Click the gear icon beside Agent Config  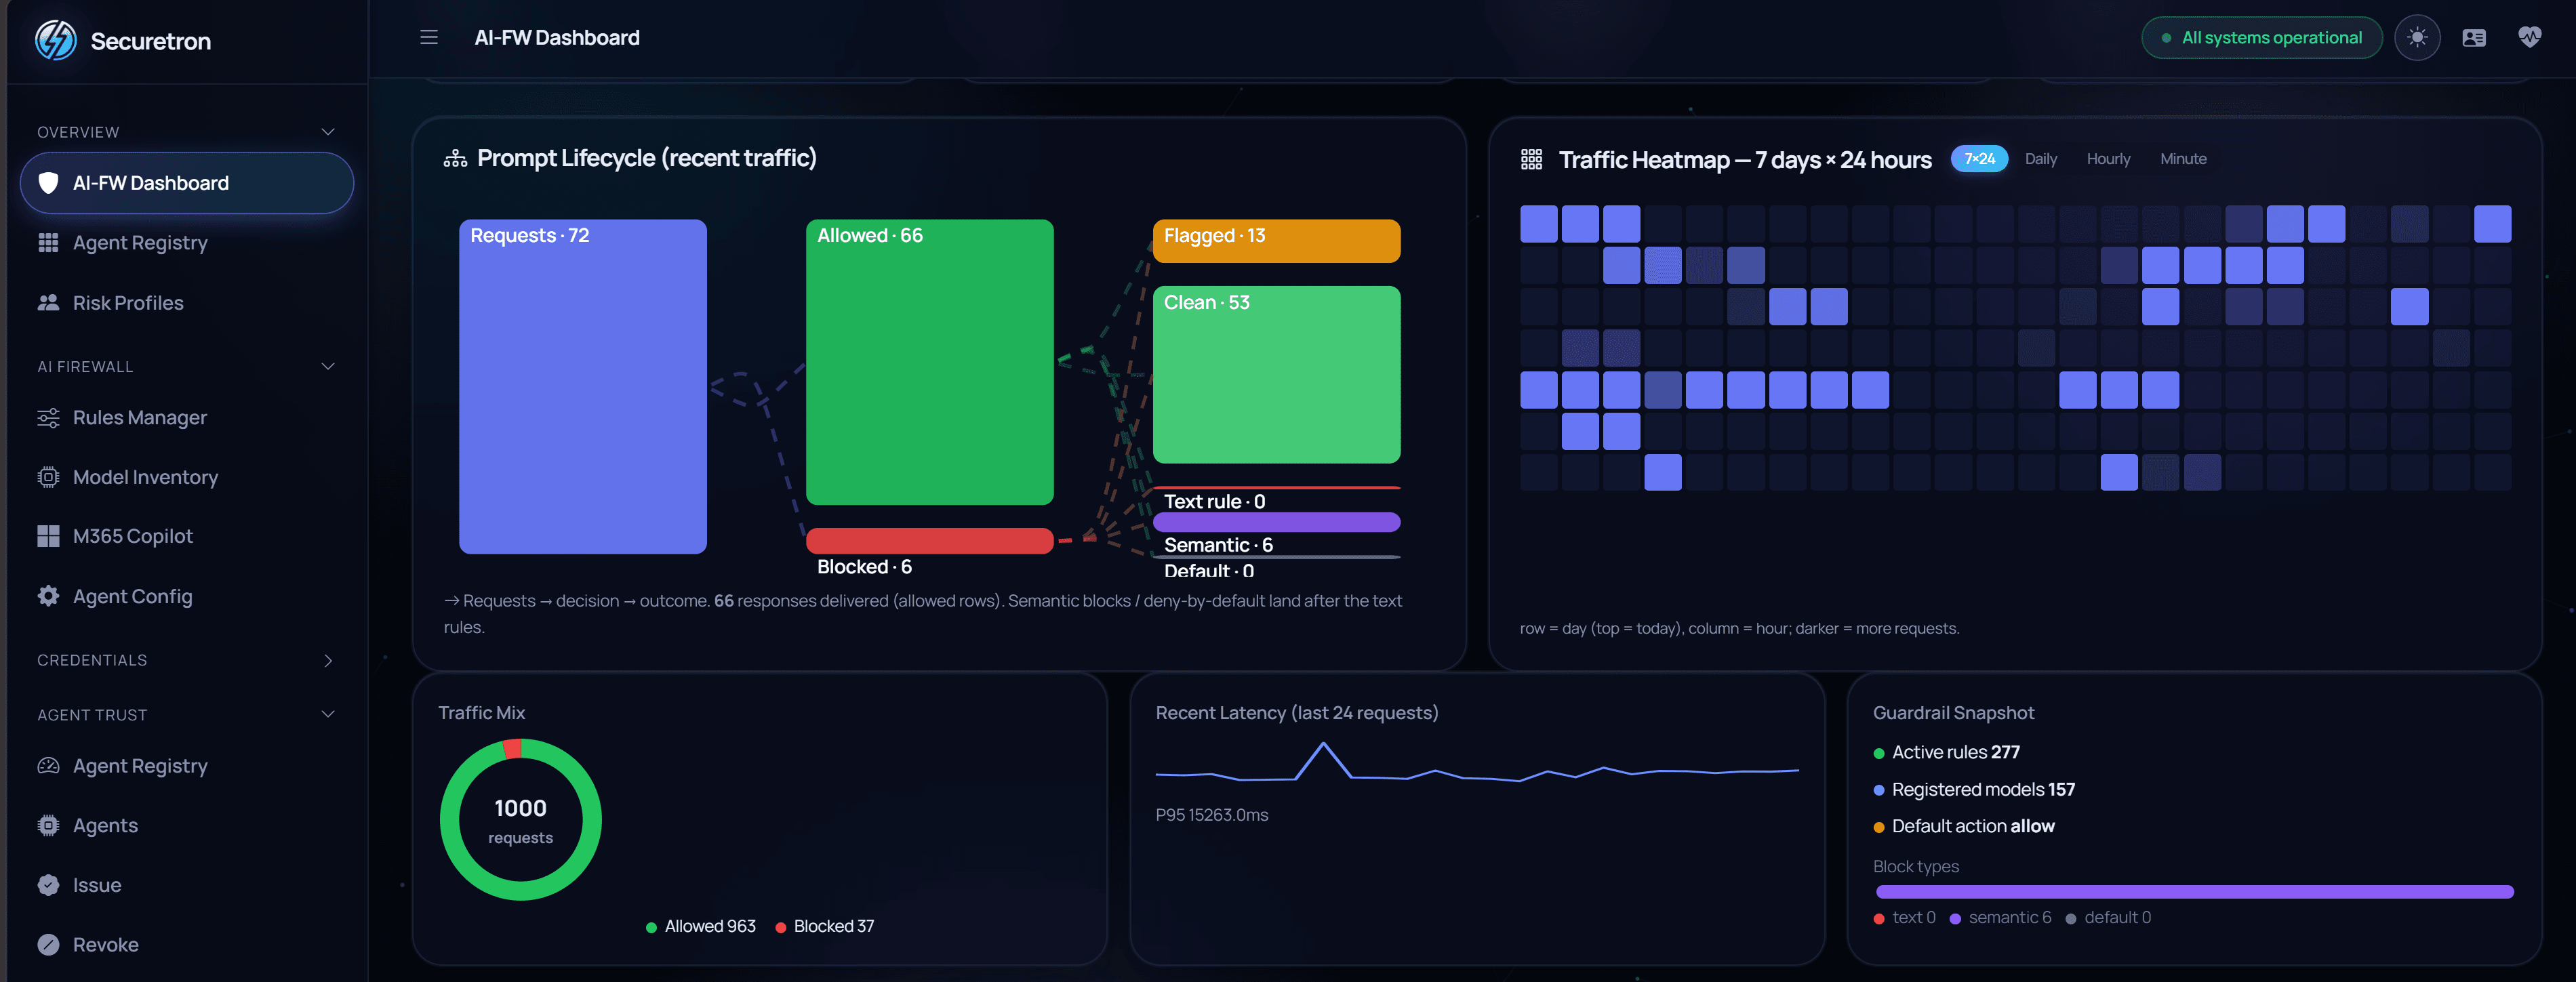click(x=48, y=596)
